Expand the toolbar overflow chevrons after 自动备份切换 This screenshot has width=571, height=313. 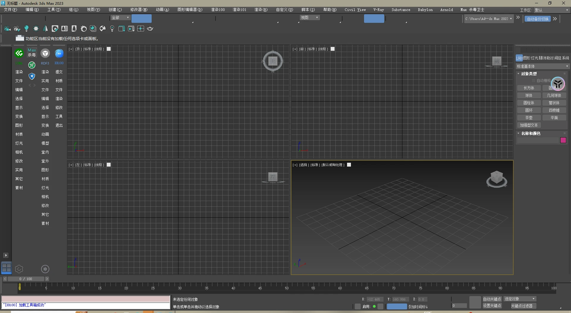[555, 19]
